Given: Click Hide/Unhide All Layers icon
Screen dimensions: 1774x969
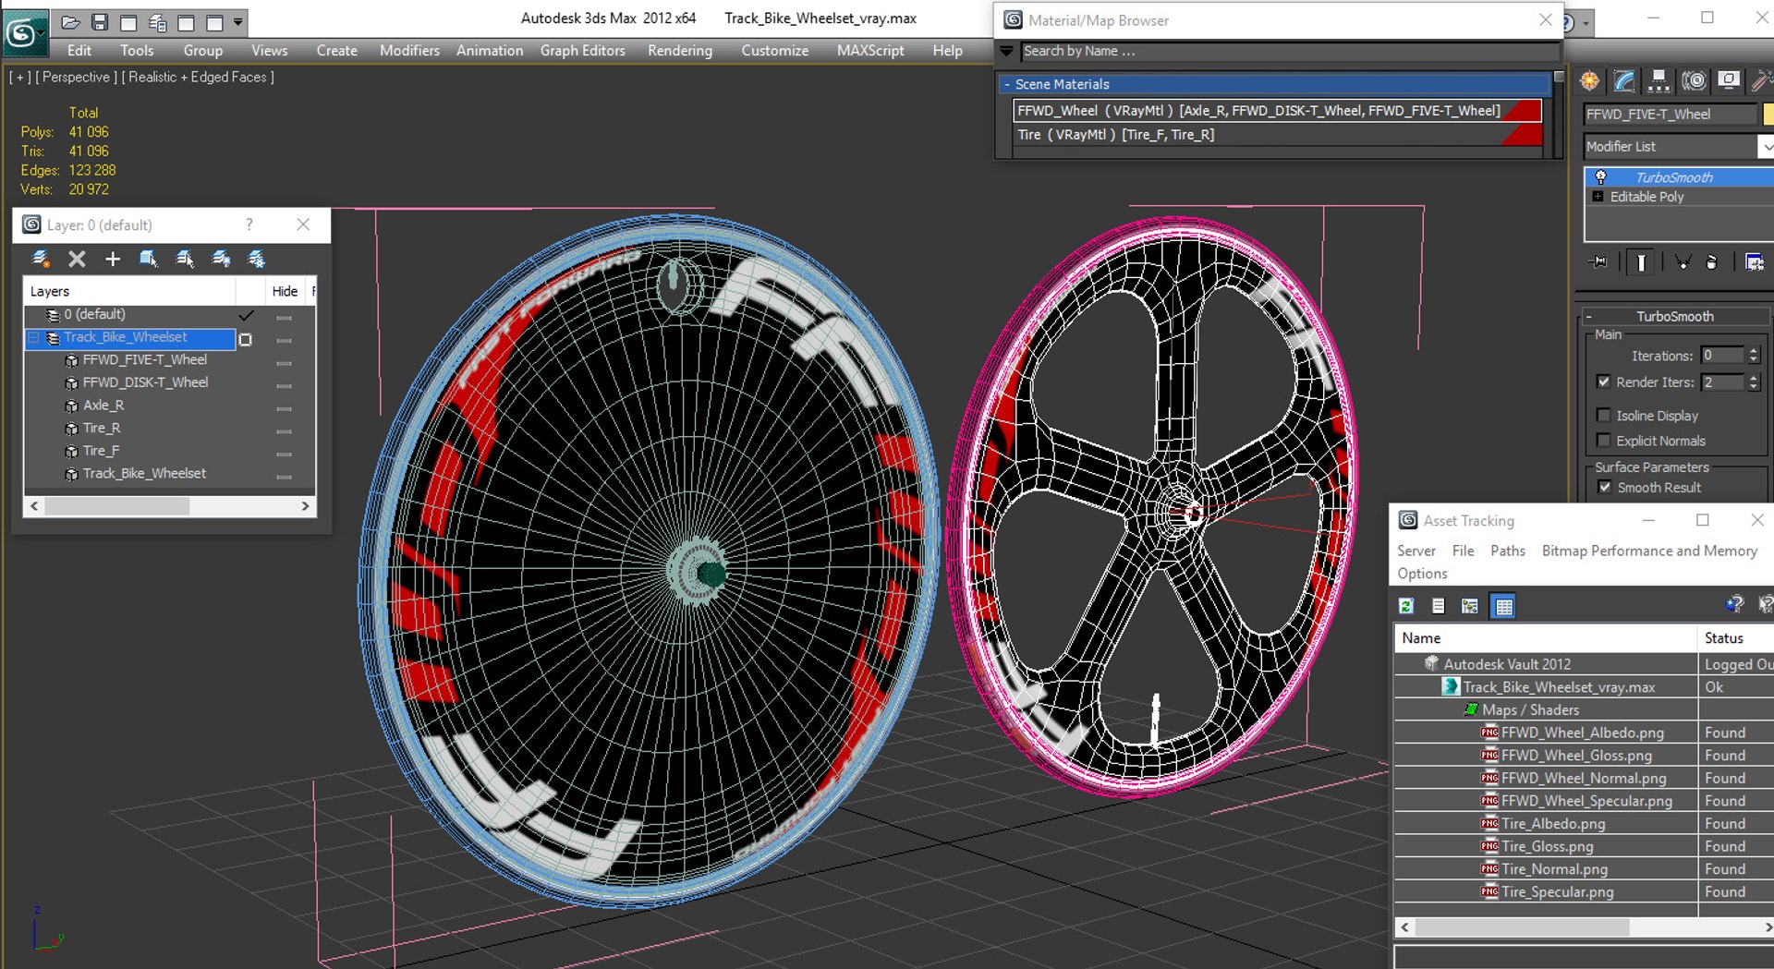Looking at the screenshot, I should (x=221, y=260).
